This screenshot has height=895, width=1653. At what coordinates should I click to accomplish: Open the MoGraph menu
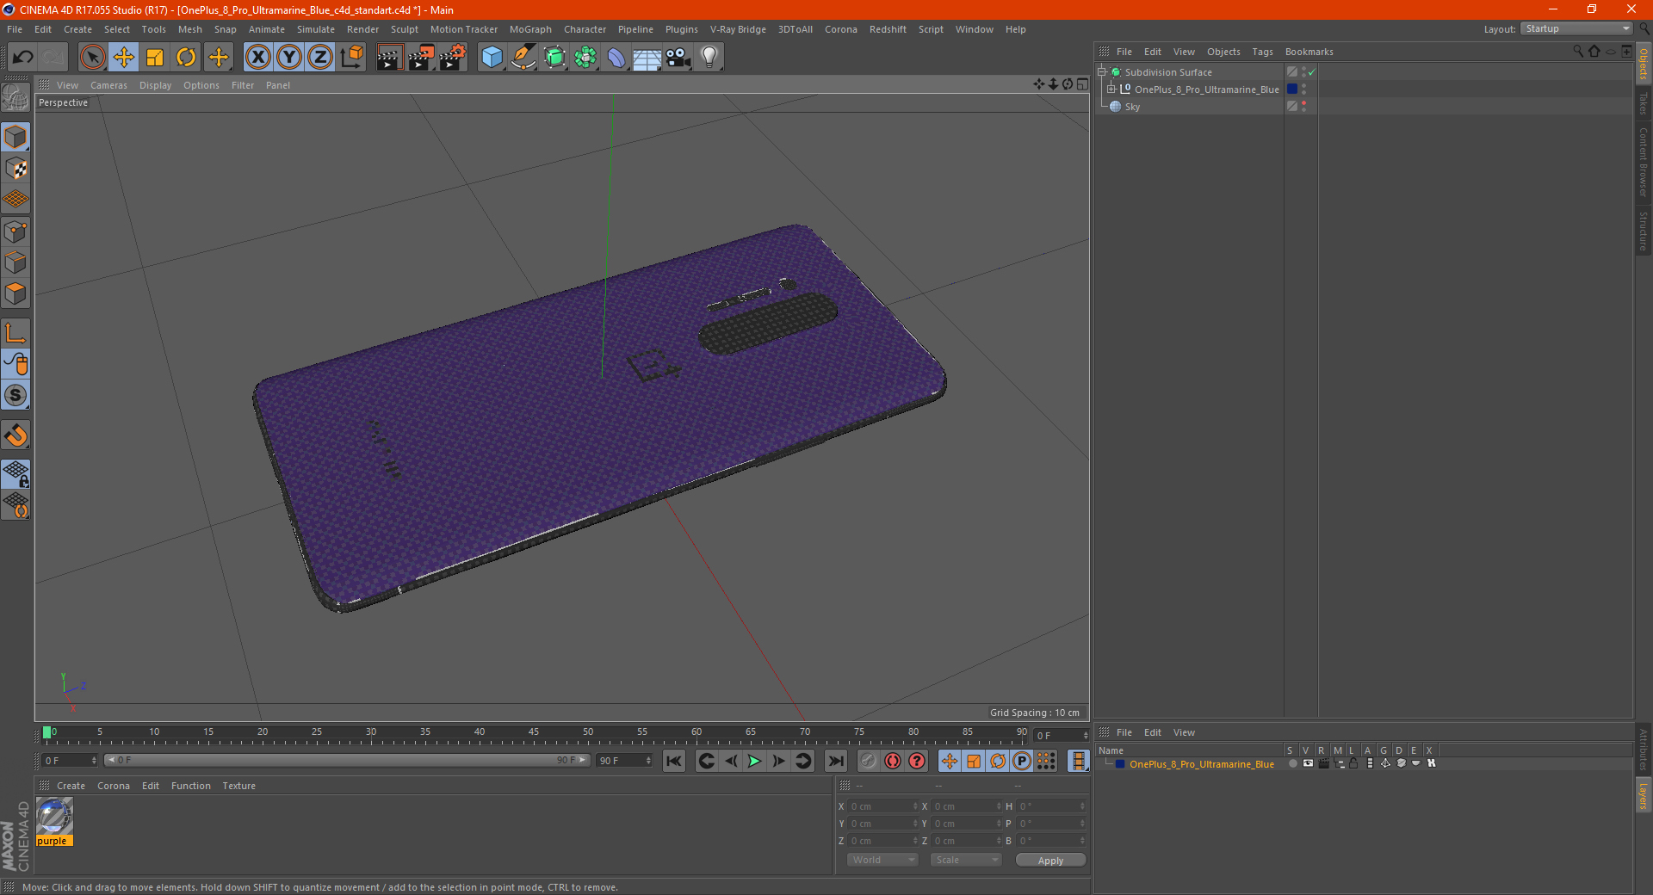[530, 29]
